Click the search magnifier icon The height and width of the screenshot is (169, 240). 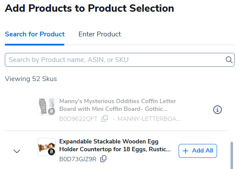tap(229, 60)
